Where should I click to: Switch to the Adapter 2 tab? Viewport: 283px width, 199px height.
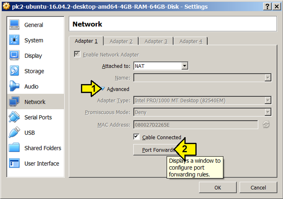(121, 41)
